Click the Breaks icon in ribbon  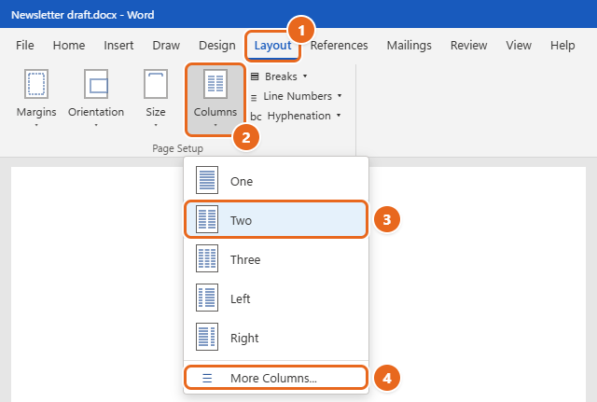point(255,76)
